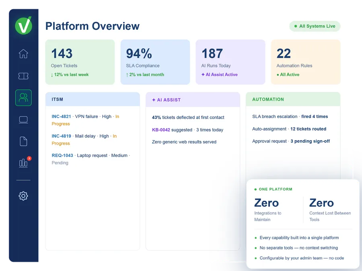Click the Mail delay ticket description
This screenshot has height=271, width=362.
tap(85, 136)
